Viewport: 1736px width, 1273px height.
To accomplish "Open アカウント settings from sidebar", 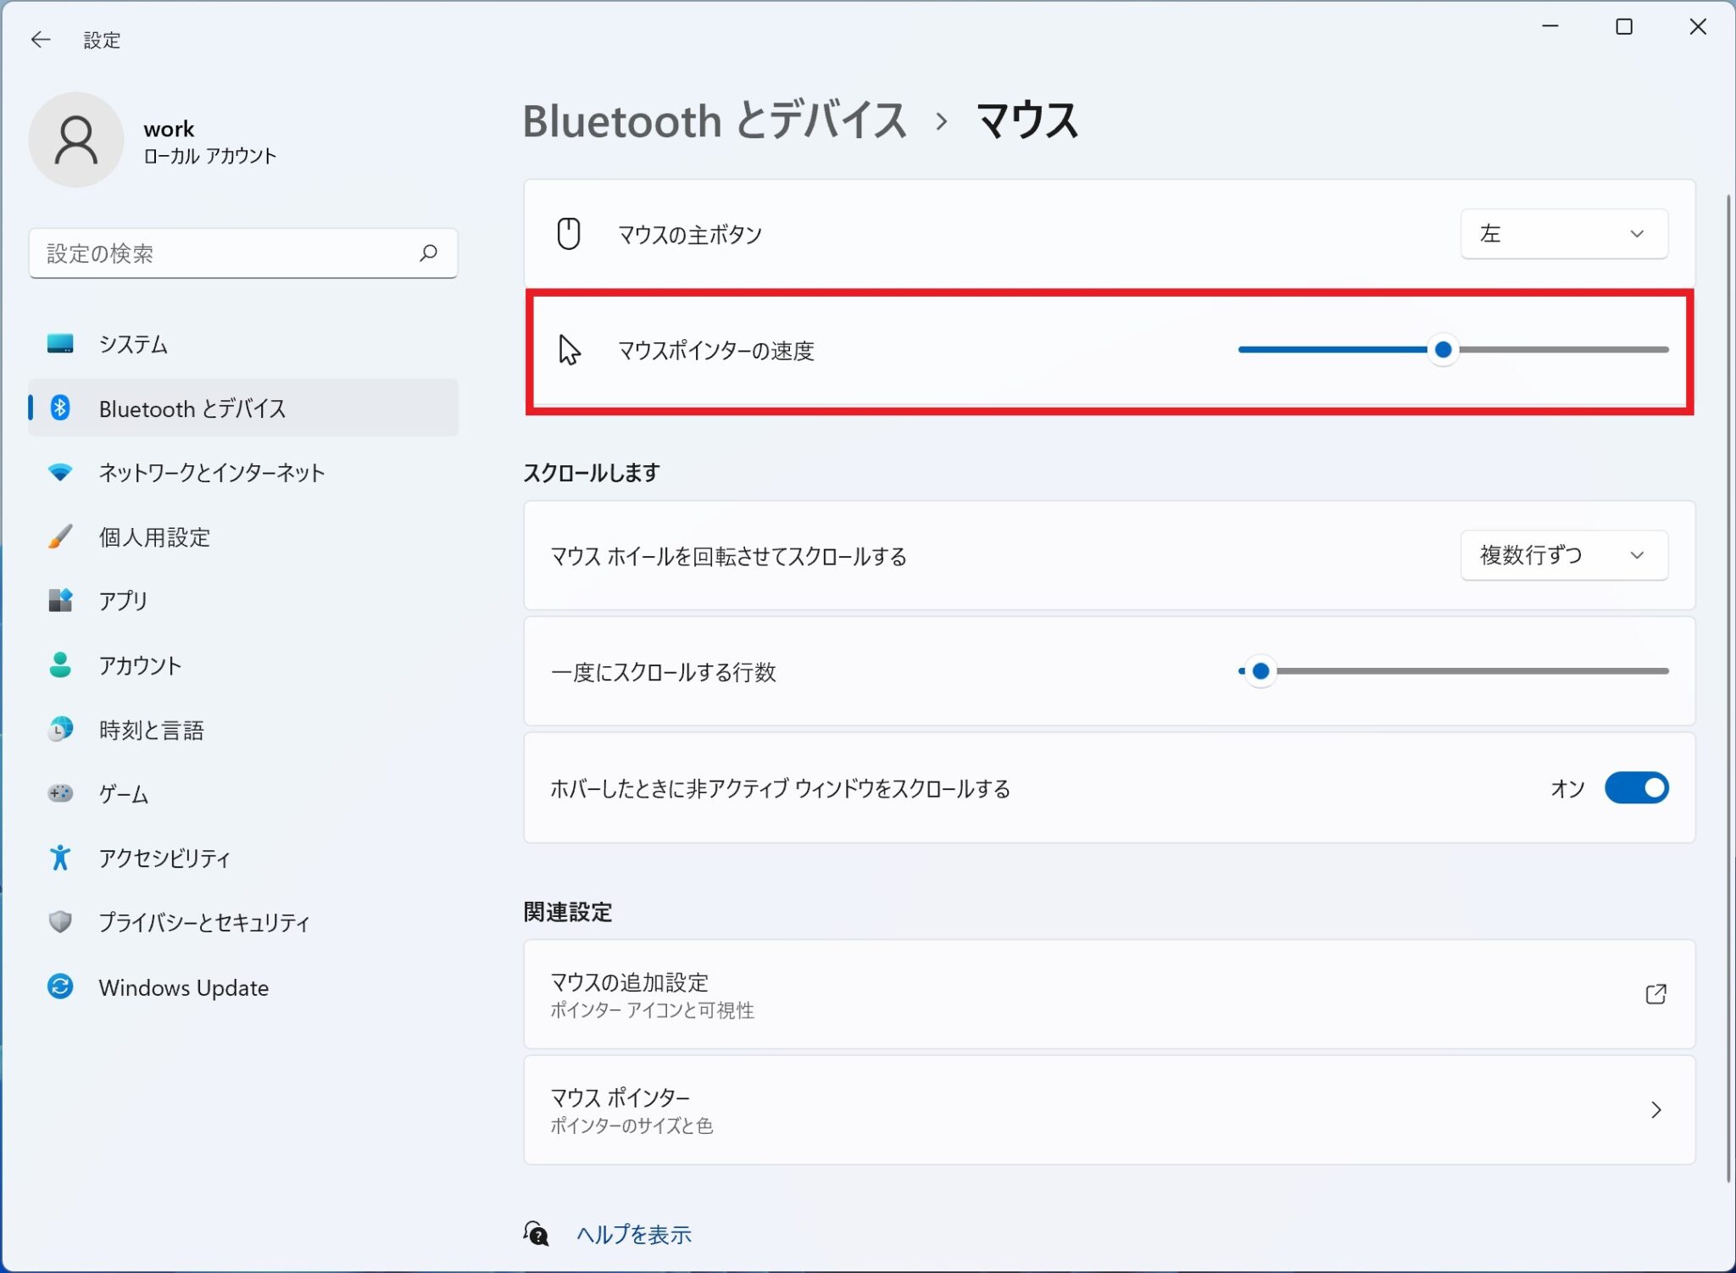I will [x=139, y=665].
